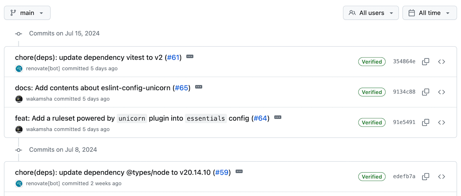Open the All time date filter

(x=429, y=13)
